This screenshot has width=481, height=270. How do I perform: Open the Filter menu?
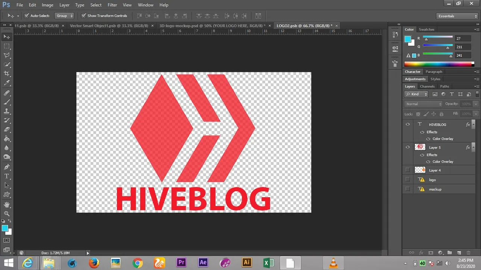112,5
